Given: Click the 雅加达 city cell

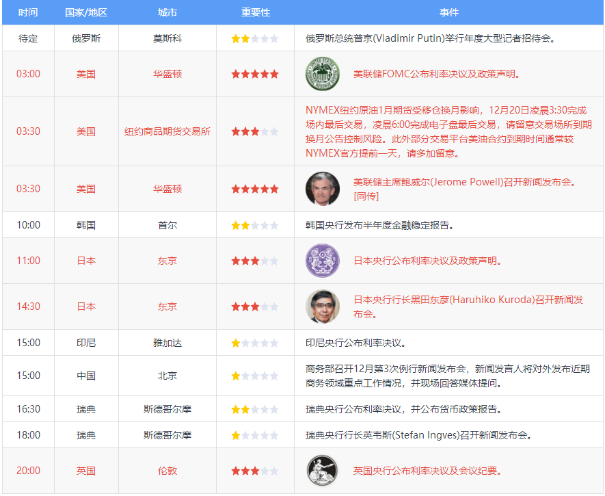Looking at the screenshot, I should (x=167, y=343).
